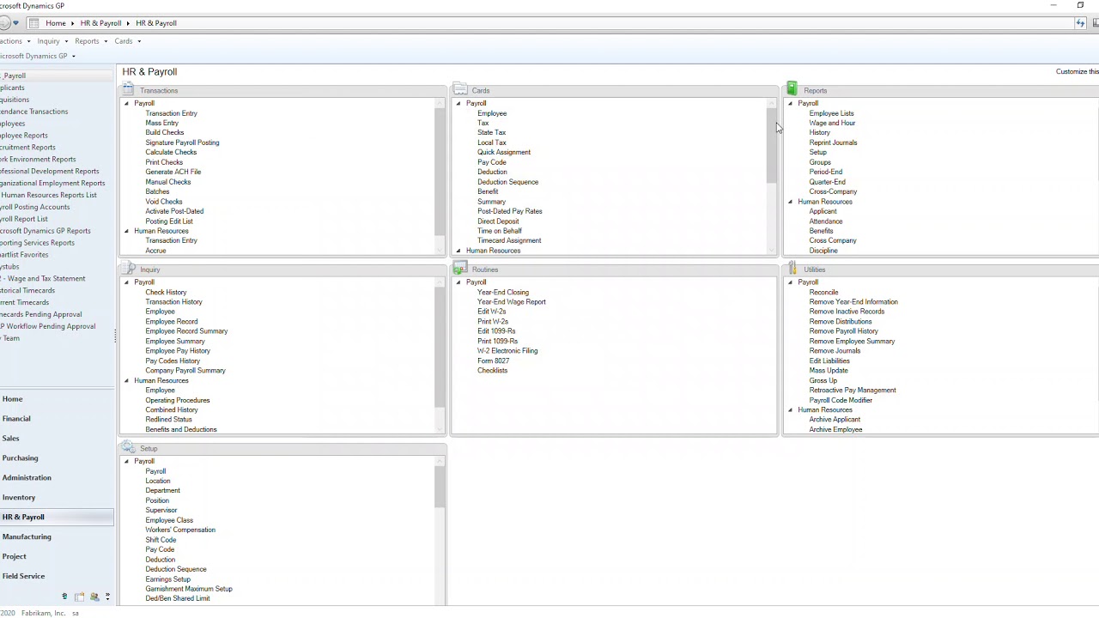The image size is (1099, 618).
Task: Open Calculate Checks transaction
Action: 171,153
